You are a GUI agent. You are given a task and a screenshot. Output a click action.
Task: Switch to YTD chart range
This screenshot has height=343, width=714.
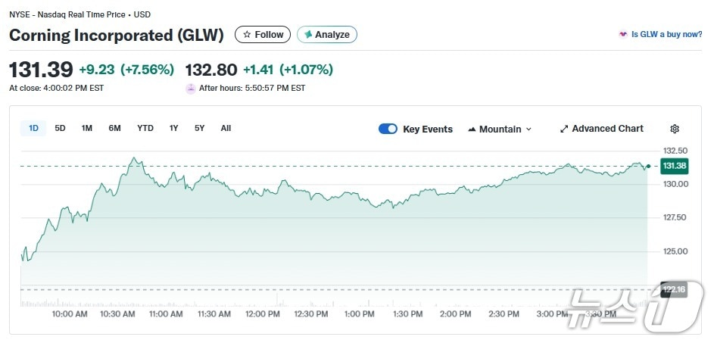(x=145, y=128)
